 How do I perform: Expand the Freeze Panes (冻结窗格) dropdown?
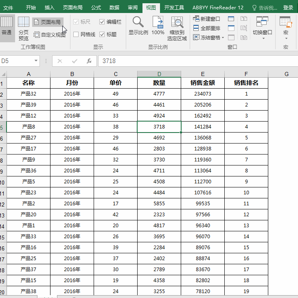tap(208, 37)
